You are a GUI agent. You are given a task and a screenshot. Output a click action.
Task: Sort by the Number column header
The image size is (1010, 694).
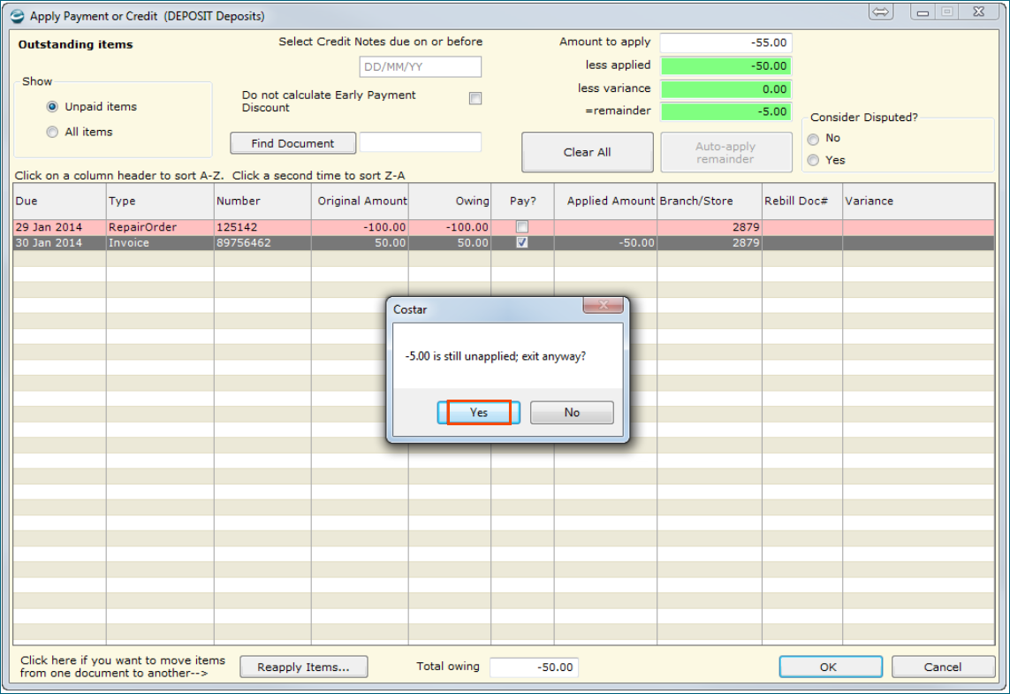tap(262, 201)
